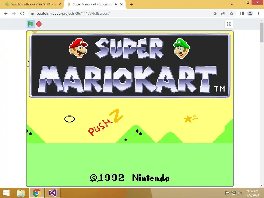Click the page vertical scrollbar thumb
Screen dimensions: 264x198
(x=262, y=32)
